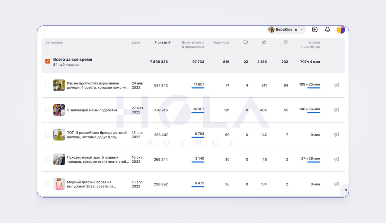Click megaphone icon for 'Пуховик новой эры' row
The image size is (386, 223).
pos(336,159)
